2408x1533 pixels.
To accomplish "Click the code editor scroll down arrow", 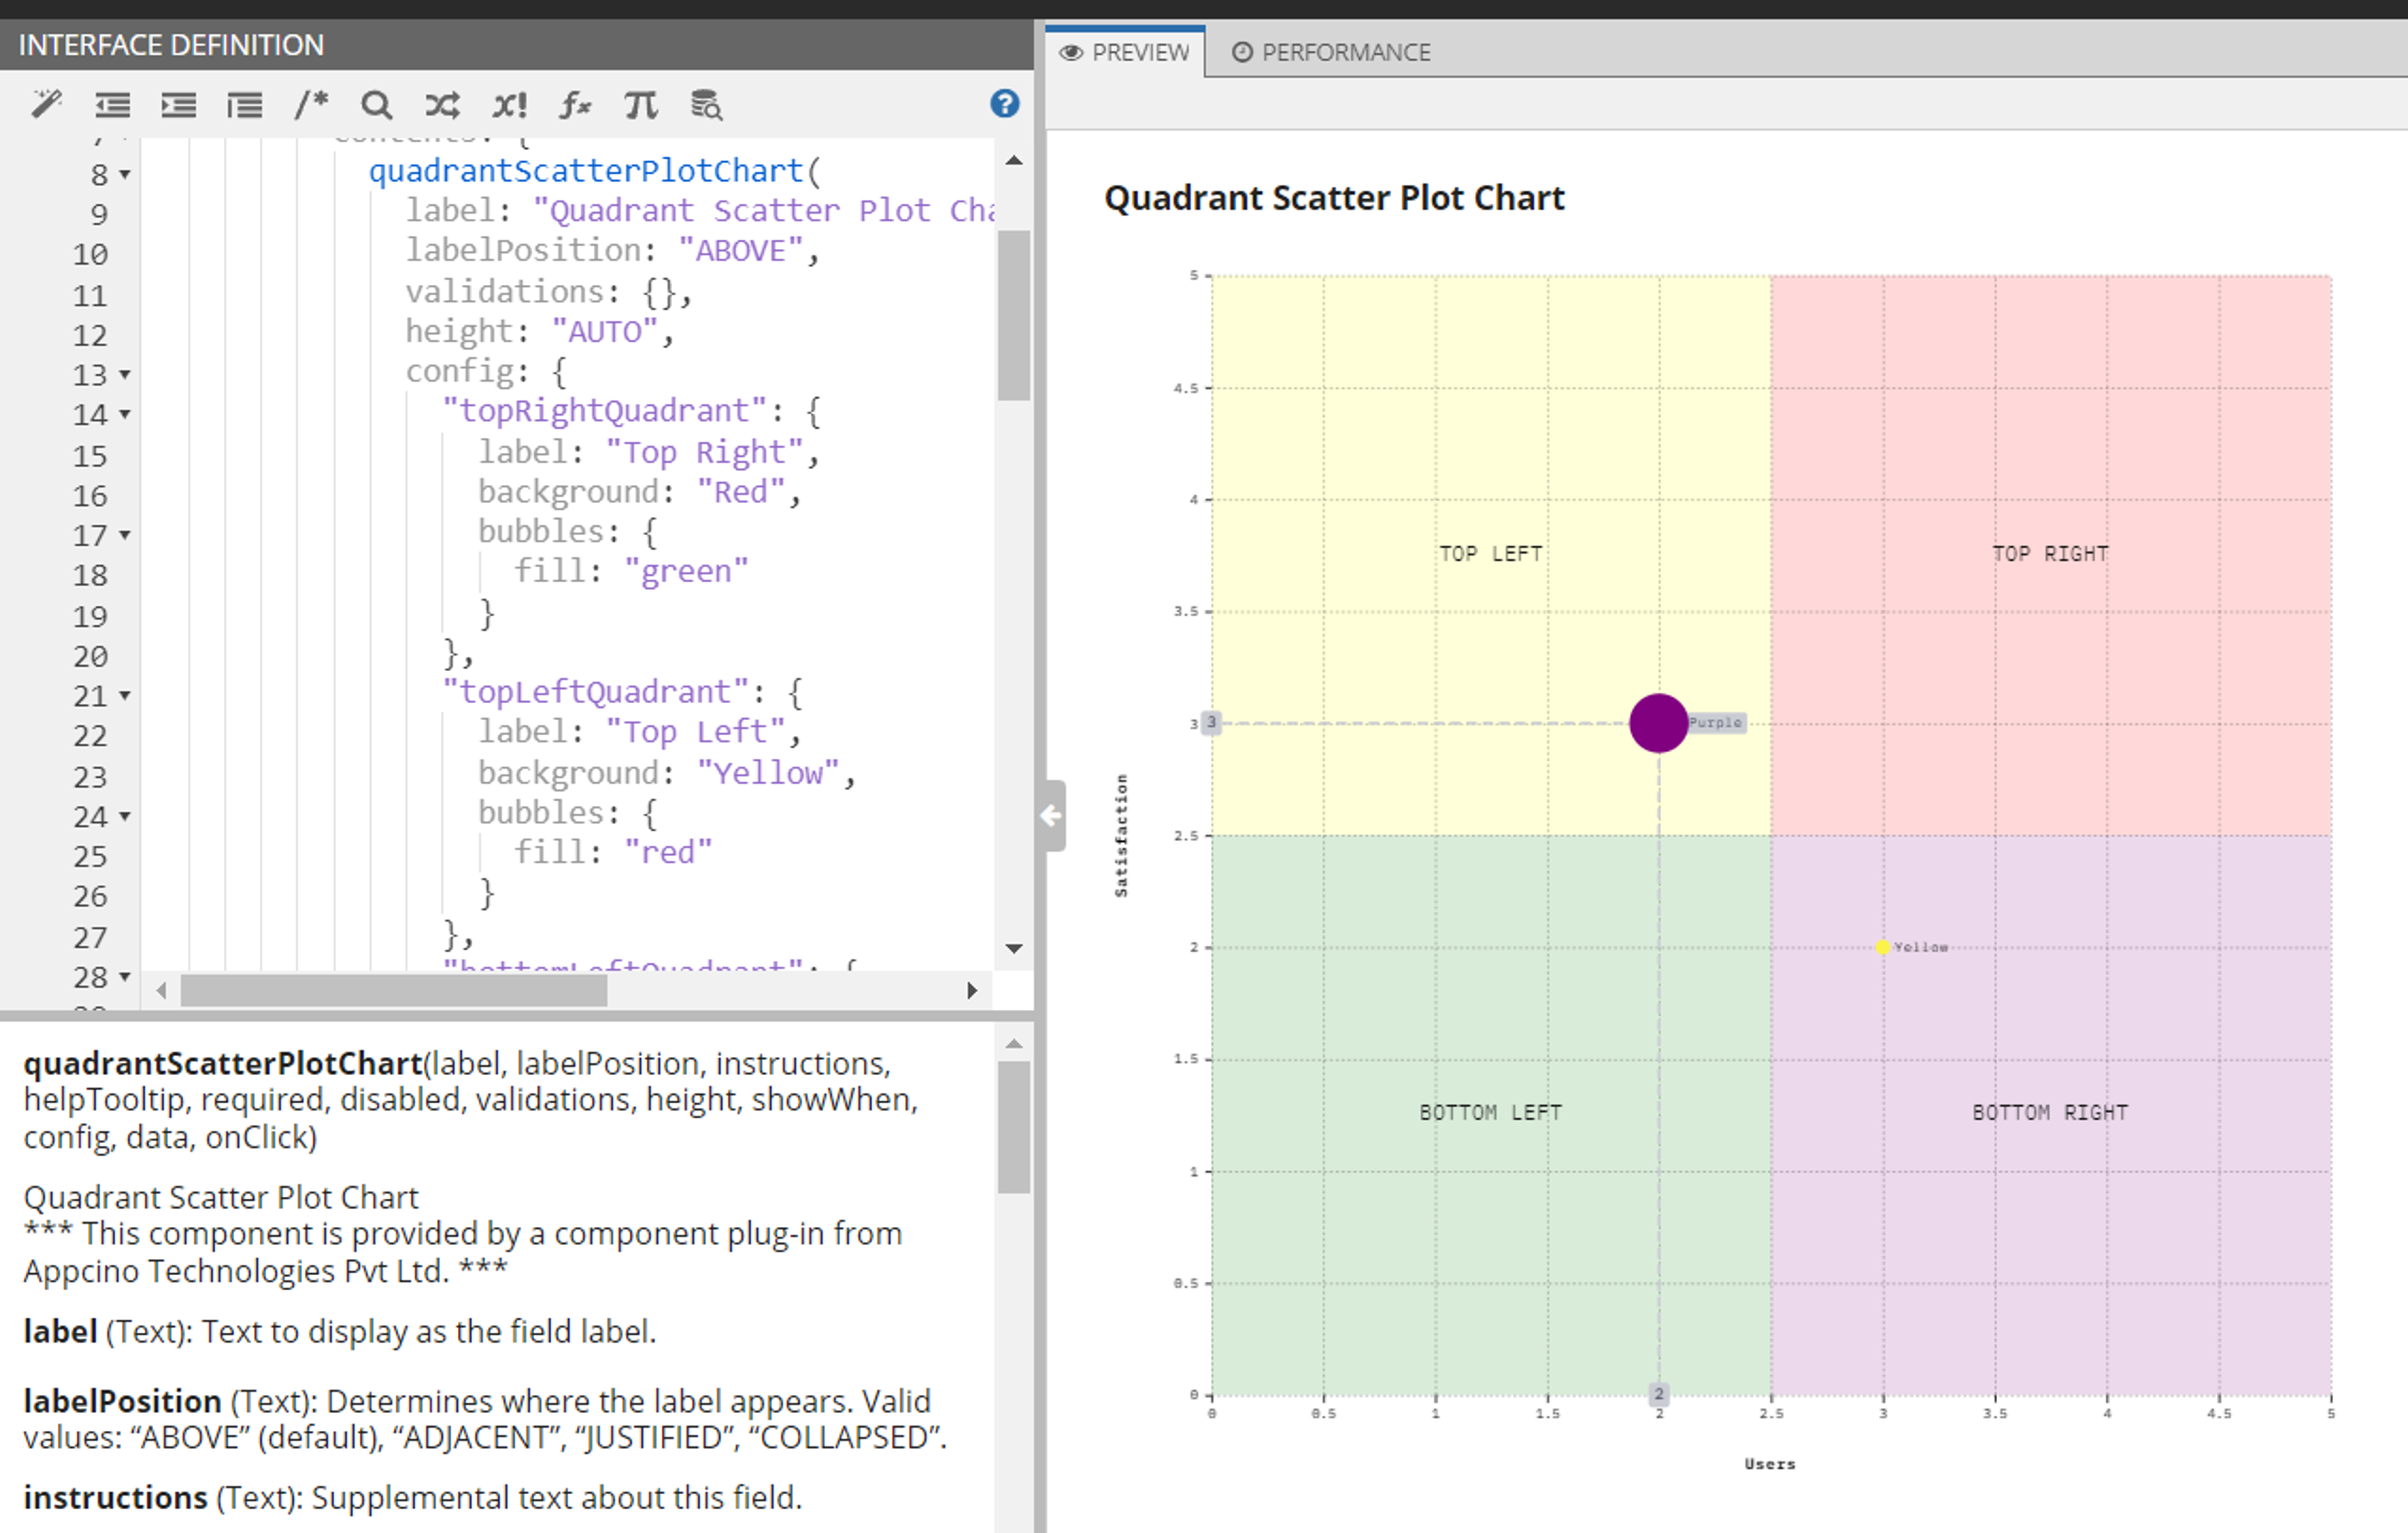I will tap(1014, 948).
